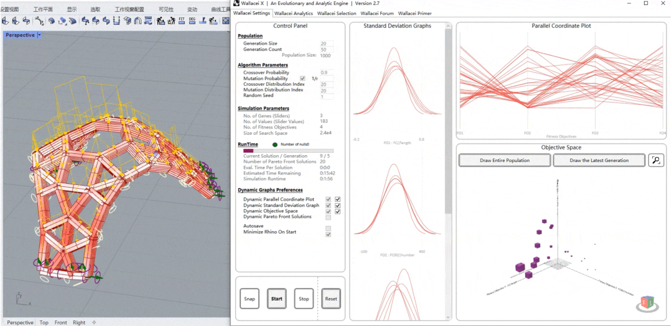The height and width of the screenshot is (326, 672).
Task: Click the Stop simulation button
Action: pos(304,299)
